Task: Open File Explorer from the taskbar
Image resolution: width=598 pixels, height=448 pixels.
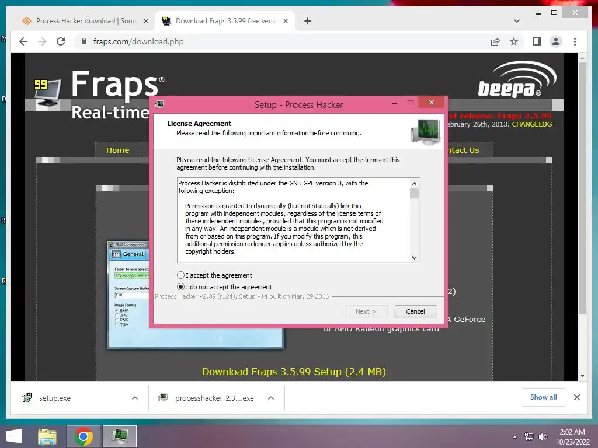Action: 47,436
